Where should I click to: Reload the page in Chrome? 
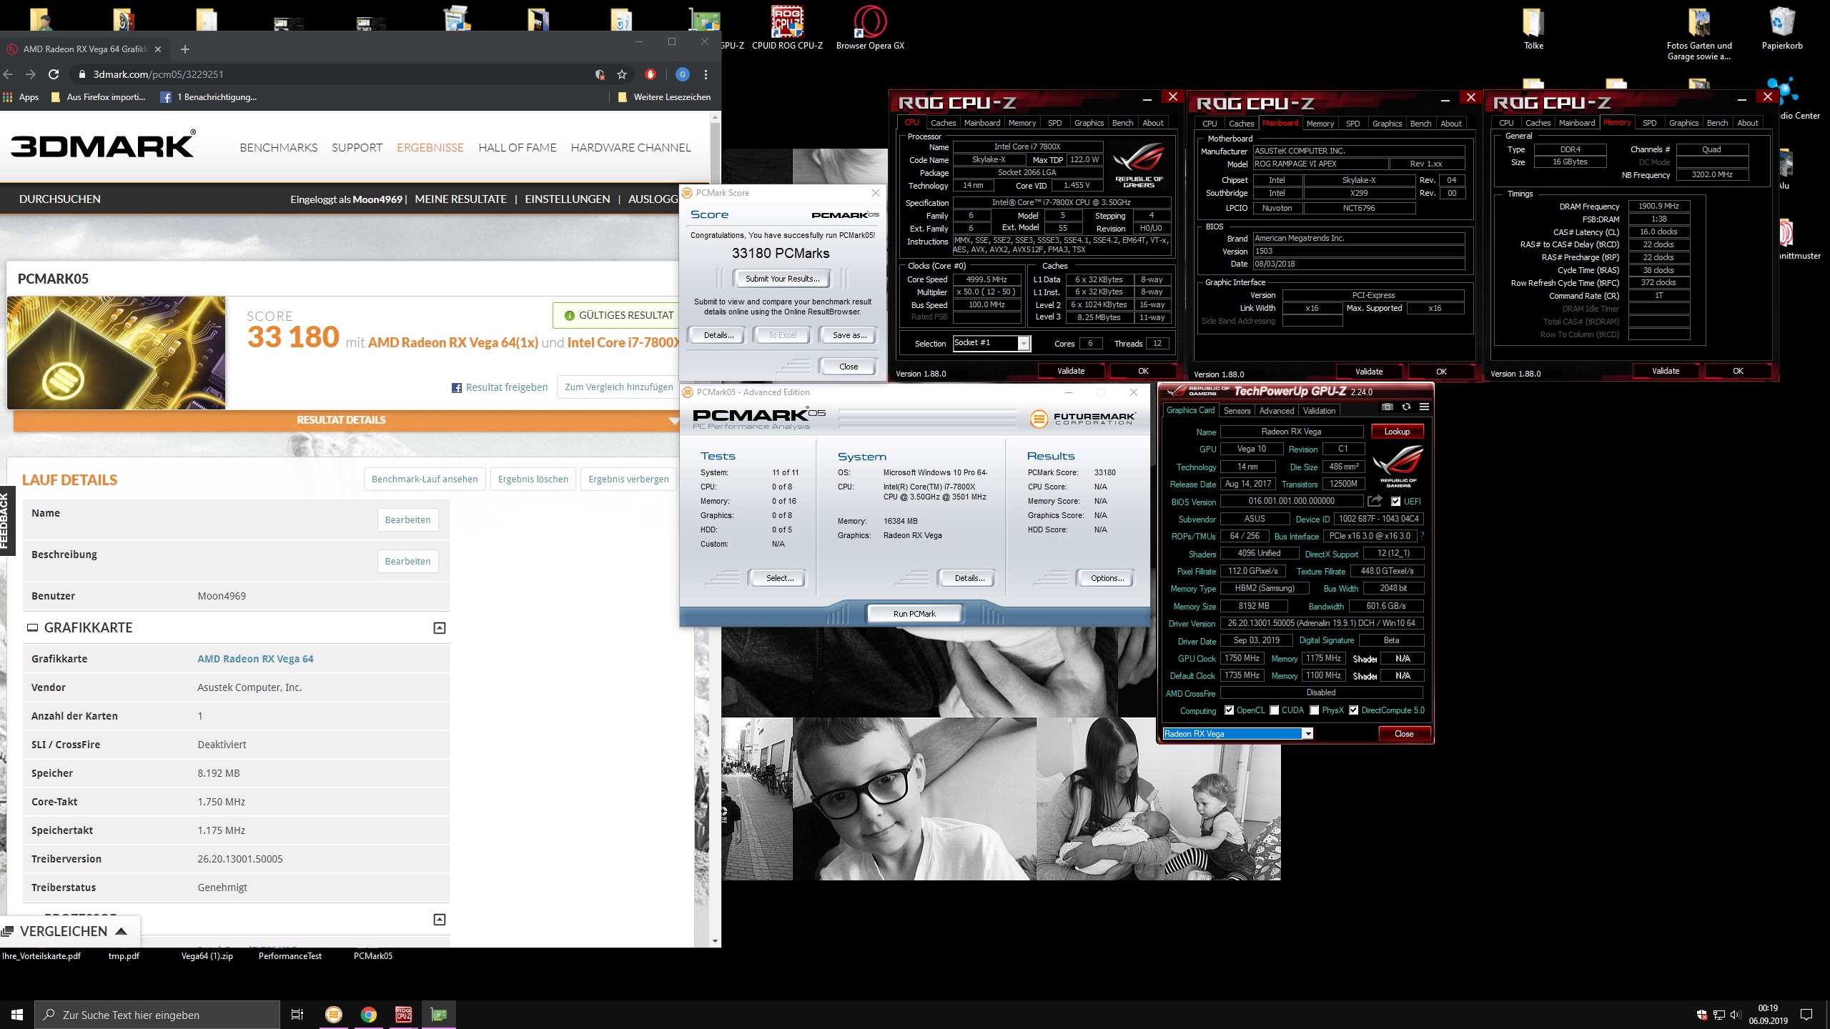(x=53, y=74)
